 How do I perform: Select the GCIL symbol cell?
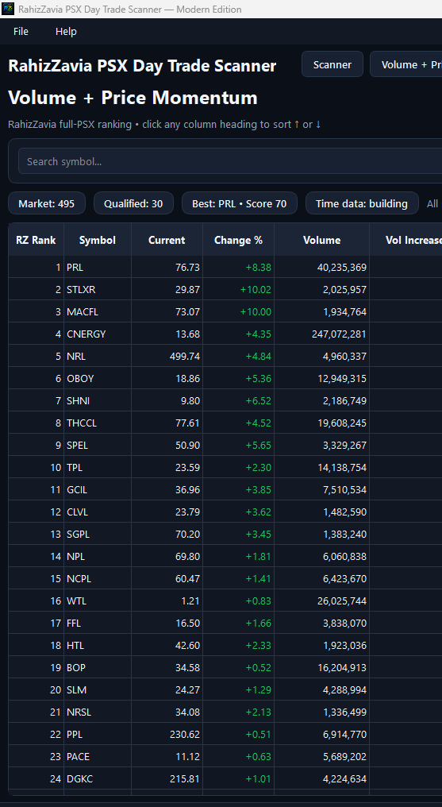(x=97, y=489)
